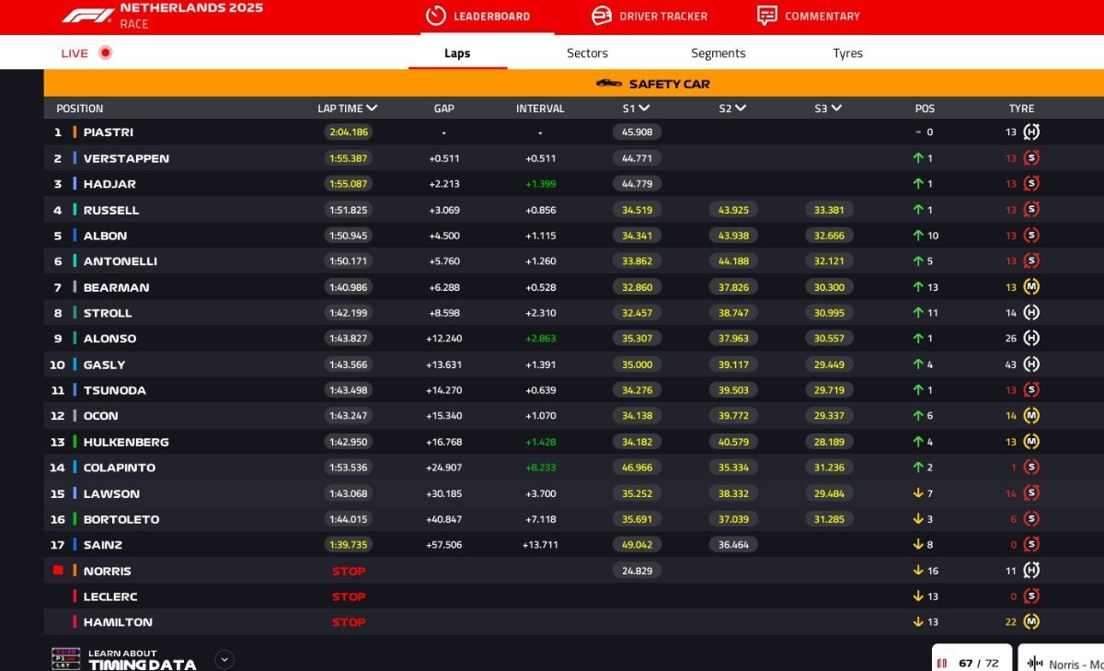1104x671 pixels.
Task: Expand the S3 sector column dropdown
Action: coord(835,109)
